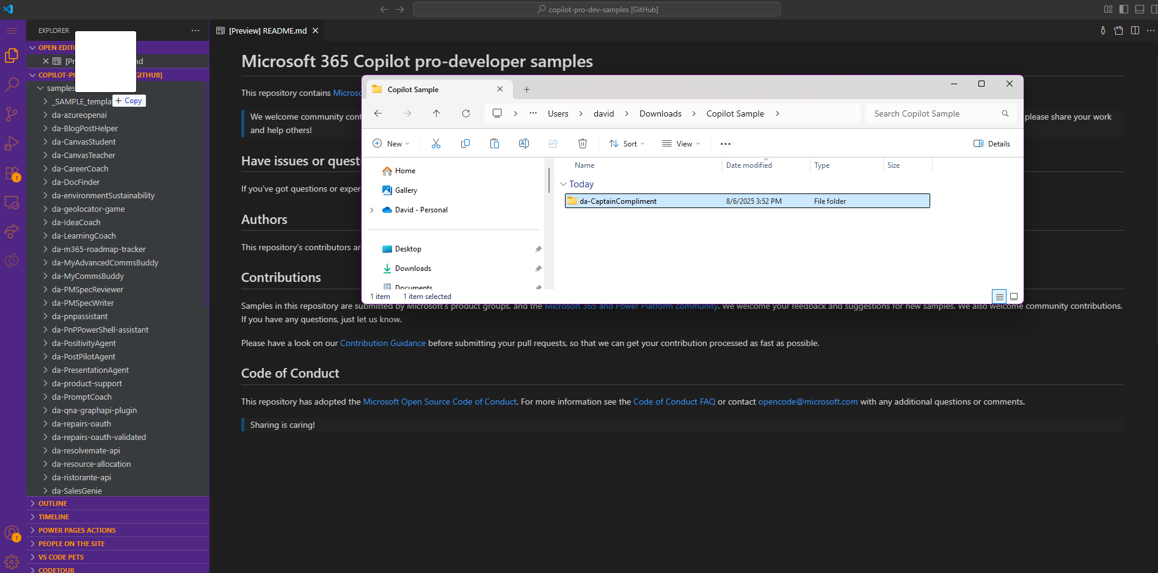The height and width of the screenshot is (573, 1158).
Task: Click the opencode@microsoft.com email link
Action: coord(808,402)
